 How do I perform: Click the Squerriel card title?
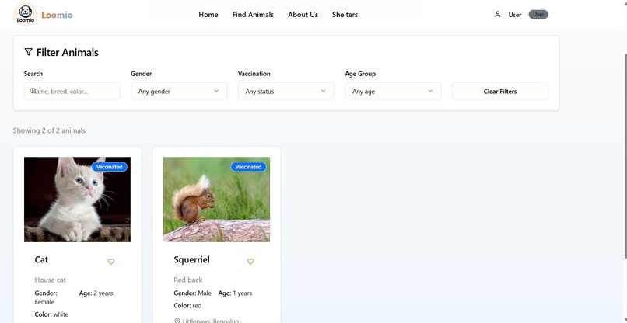click(x=191, y=259)
